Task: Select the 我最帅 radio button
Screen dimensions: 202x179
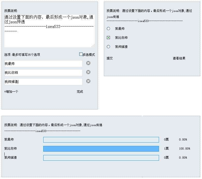Action: [109, 29]
